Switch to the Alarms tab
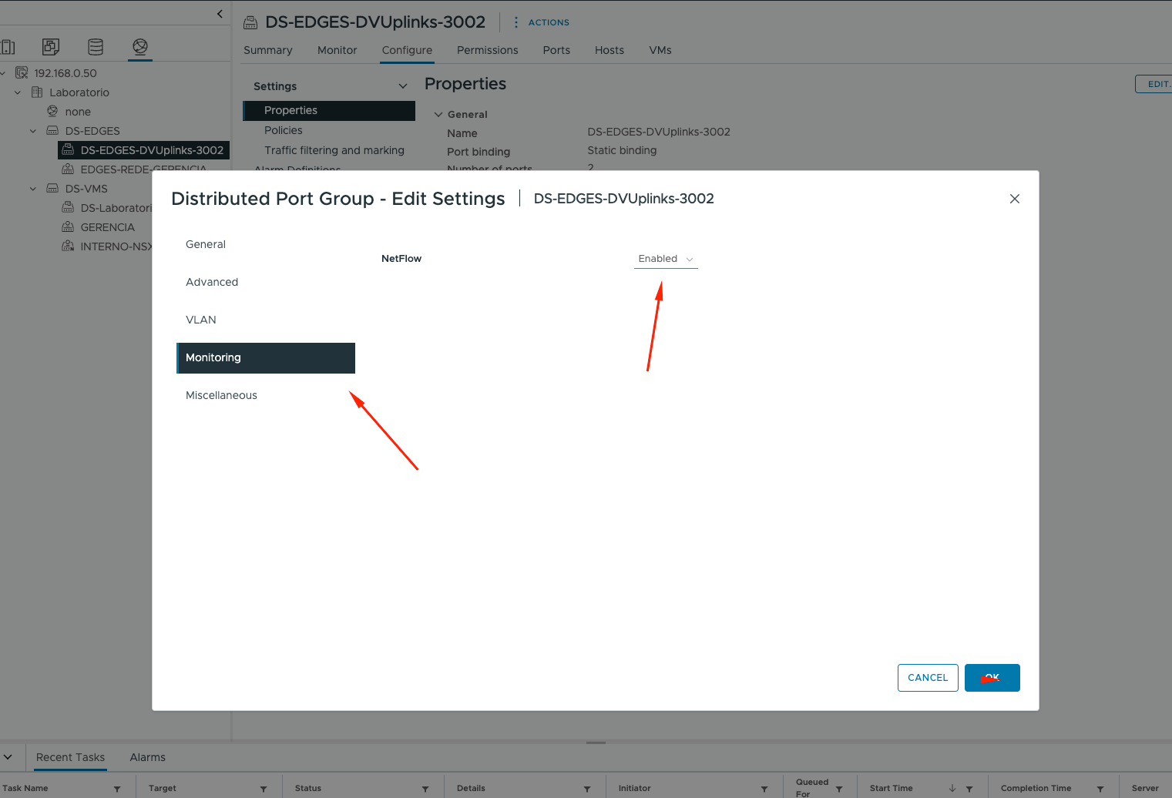This screenshot has height=798, width=1172. (x=147, y=757)
